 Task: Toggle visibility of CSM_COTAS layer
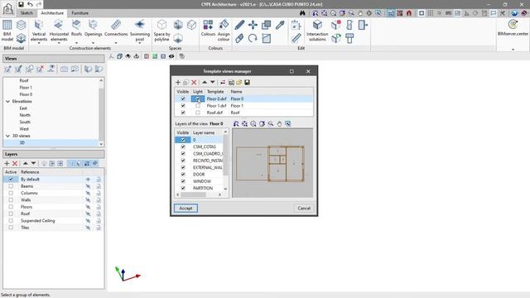point(183,147)
